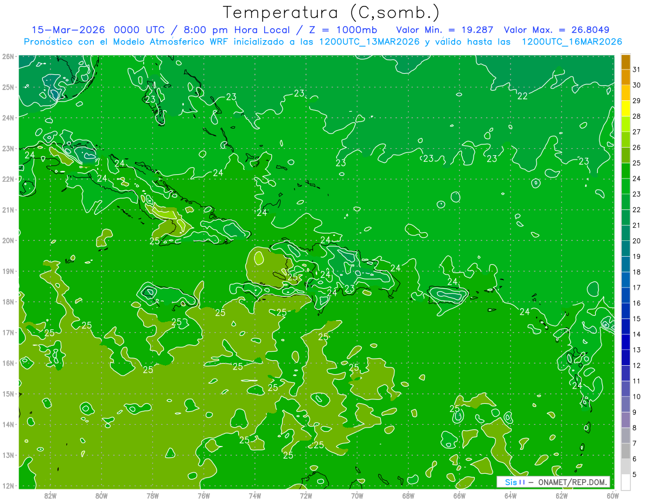The height and width of the screenshot is (503, 651).
Task: Click legend value "30" on color scale
Action: [636, 85]
